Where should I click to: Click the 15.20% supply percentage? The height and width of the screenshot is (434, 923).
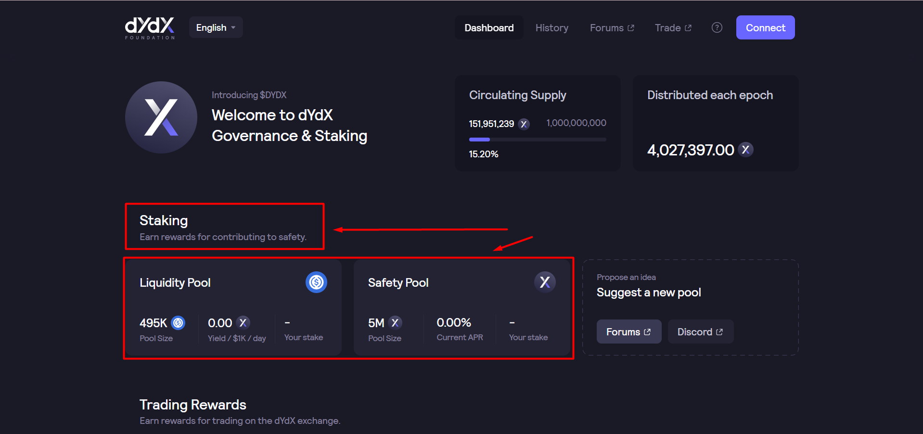tap(484, 154)
